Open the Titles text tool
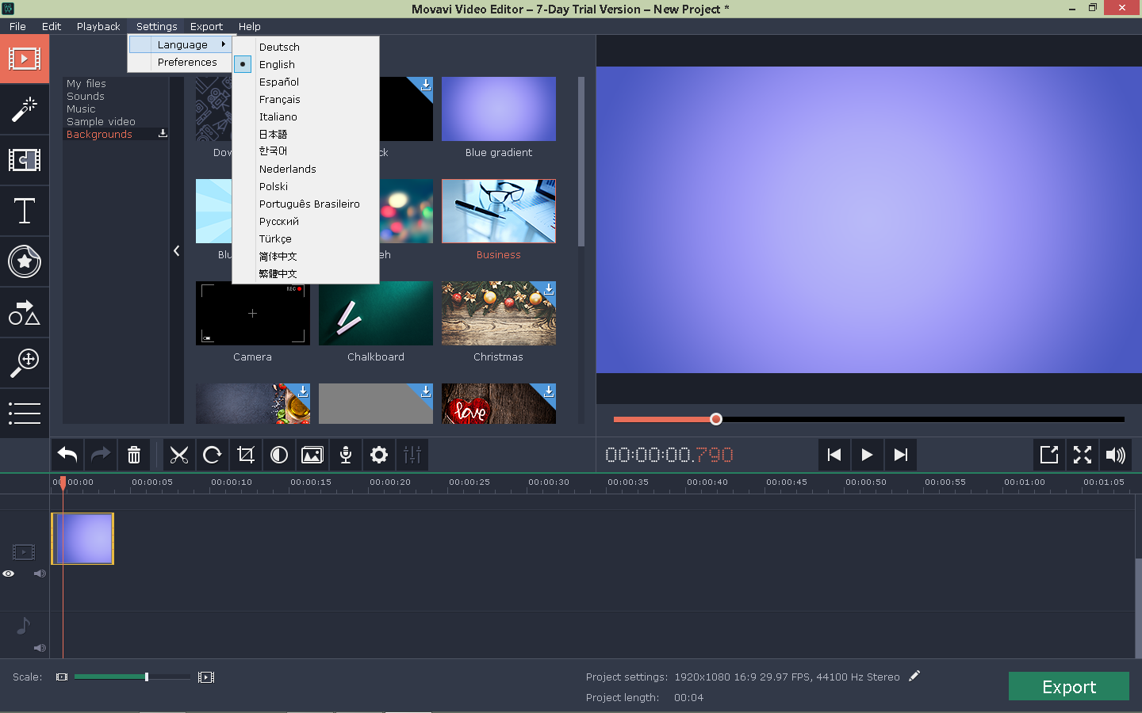Image resolution: width=1142 pixels, height=713 pixels. 25,211
